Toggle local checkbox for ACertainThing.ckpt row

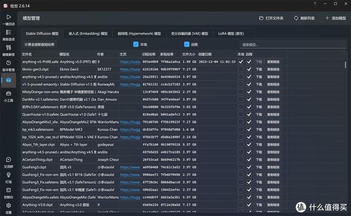(x=241, y=160)
